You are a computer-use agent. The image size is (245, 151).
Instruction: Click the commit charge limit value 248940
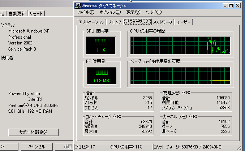tap(145, 126)
